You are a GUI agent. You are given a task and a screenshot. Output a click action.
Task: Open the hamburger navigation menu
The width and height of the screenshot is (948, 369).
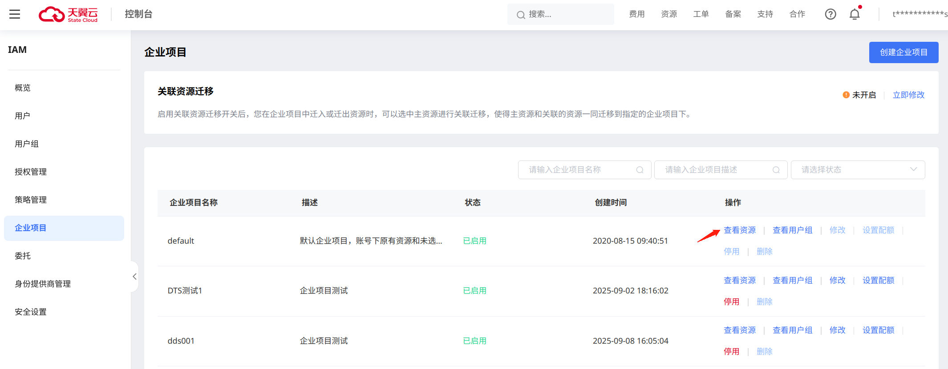pos(15,14)
